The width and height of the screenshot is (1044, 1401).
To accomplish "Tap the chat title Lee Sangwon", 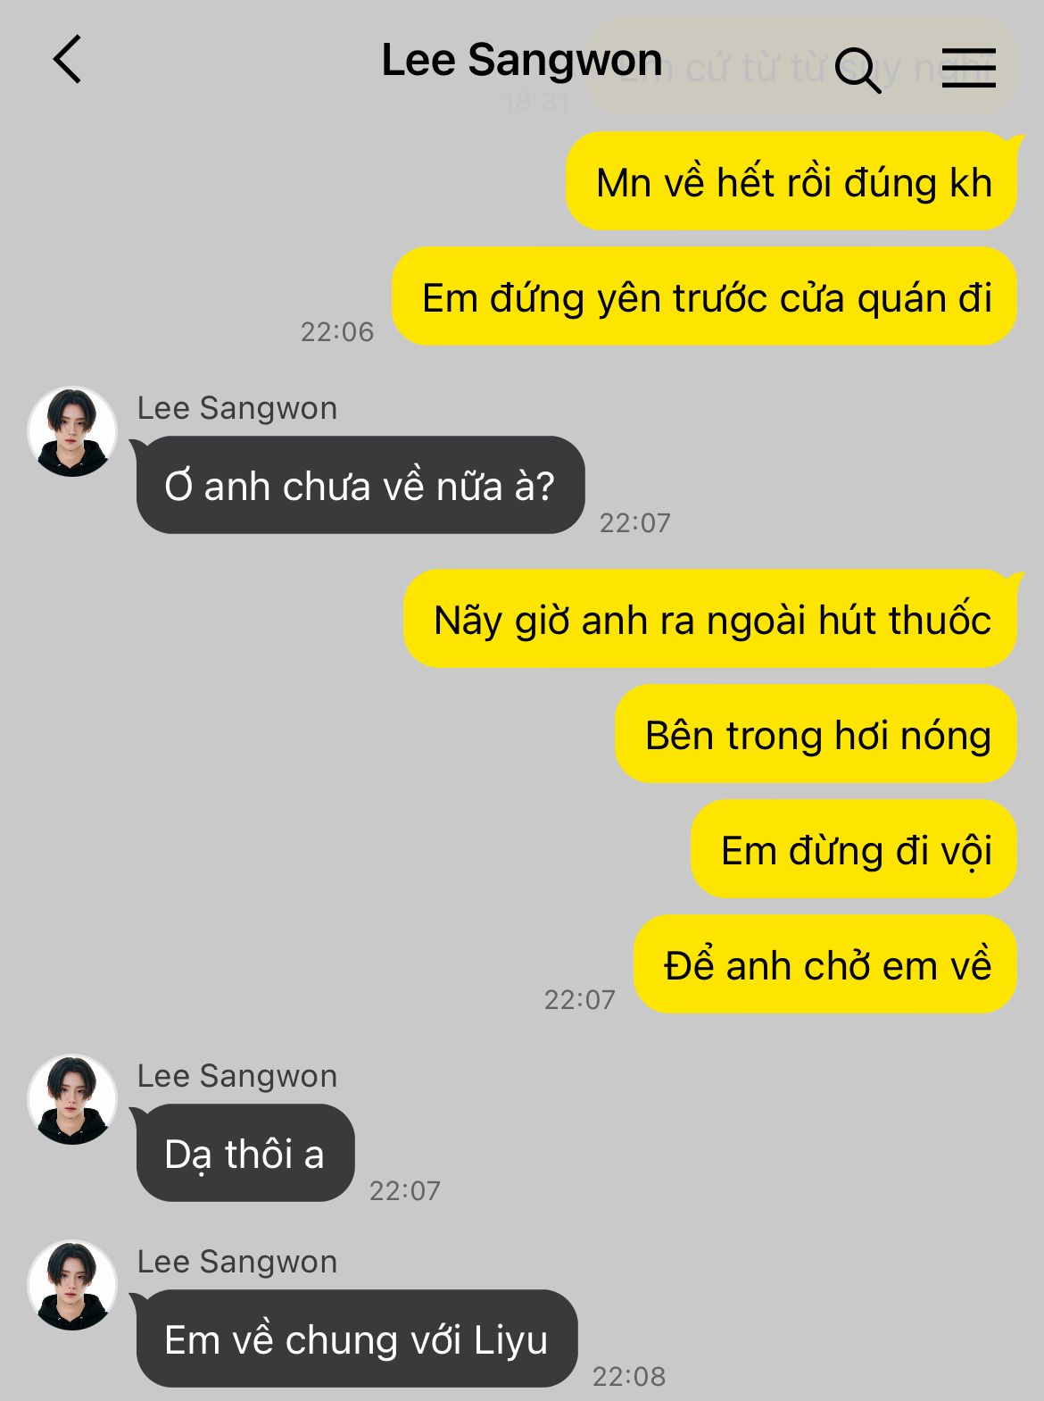I will 522,61.
